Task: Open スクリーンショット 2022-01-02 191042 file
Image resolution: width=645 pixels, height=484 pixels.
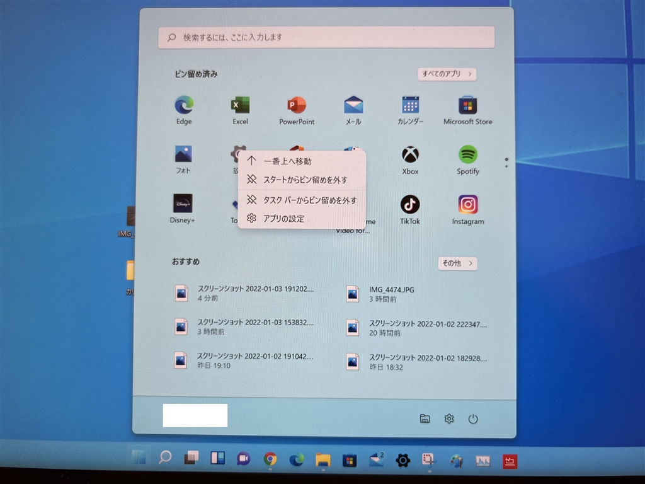Action: [x=244, y=360]
